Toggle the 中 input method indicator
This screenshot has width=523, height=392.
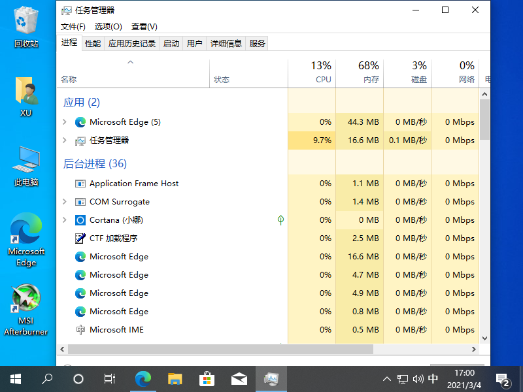pos(433,379)
